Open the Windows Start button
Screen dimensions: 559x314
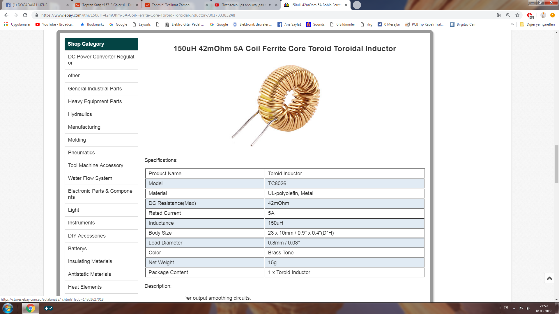8,308
